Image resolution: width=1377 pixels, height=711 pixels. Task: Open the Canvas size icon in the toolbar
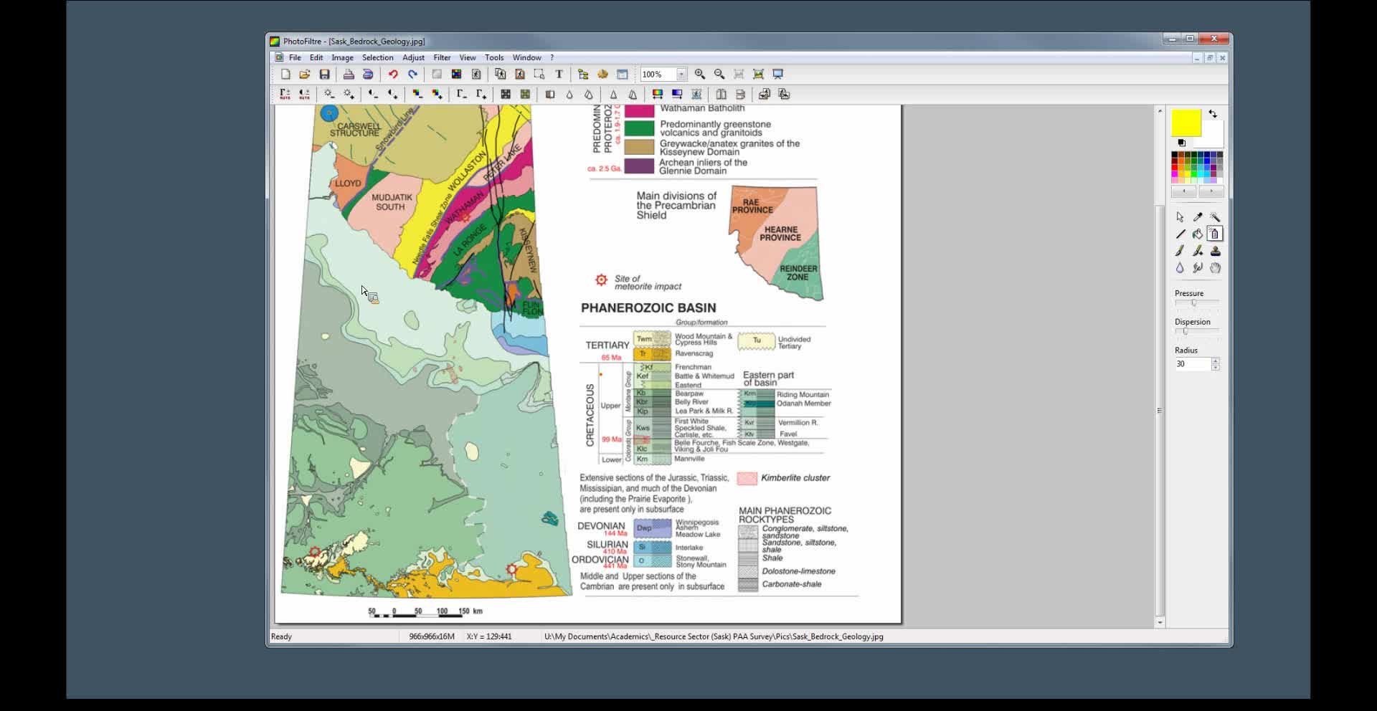[x=520, y=75]
